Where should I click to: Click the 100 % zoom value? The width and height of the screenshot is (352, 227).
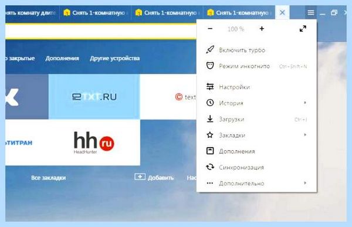coord(236,29)
